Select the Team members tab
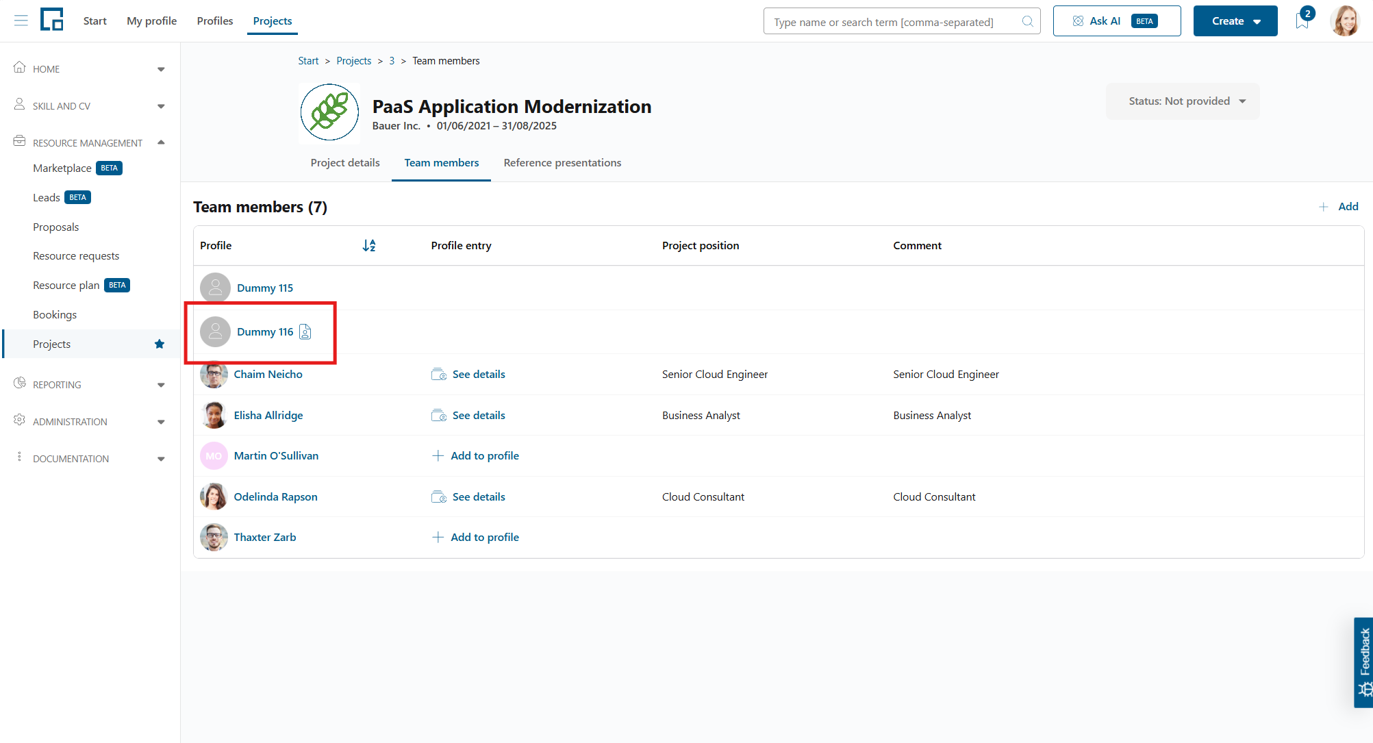1373x743 pixels. [442, 163]
